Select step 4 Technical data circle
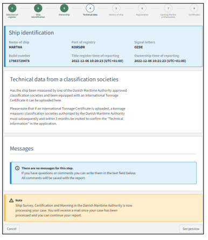Screen dimensions: 208x240 (90, 8)
